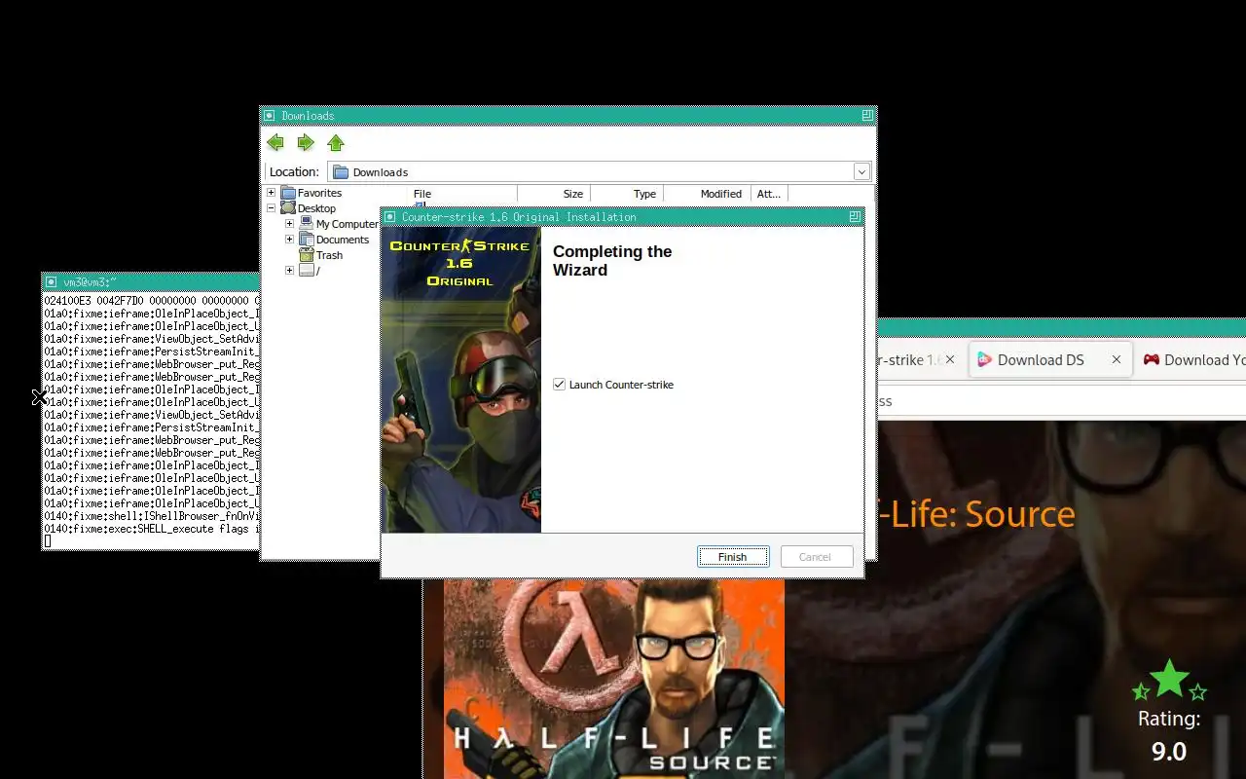The image size is (1246, 779).
Task: Go back in the Downloads file browser
Action: (x=275, y=143)
